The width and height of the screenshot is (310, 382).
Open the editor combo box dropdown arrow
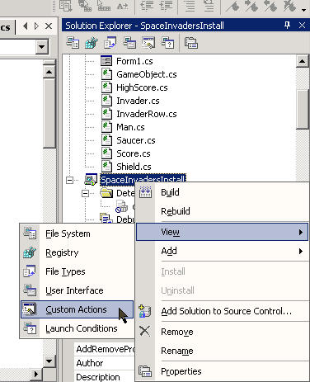(x=42, y=46)
